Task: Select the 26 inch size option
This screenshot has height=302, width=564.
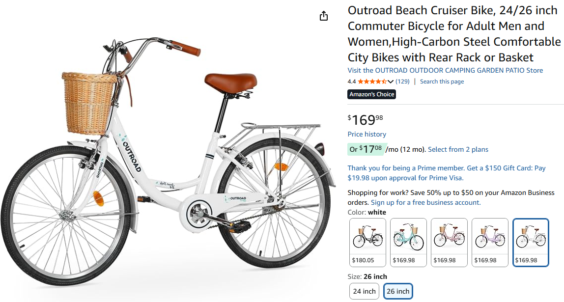Action: 398,291
